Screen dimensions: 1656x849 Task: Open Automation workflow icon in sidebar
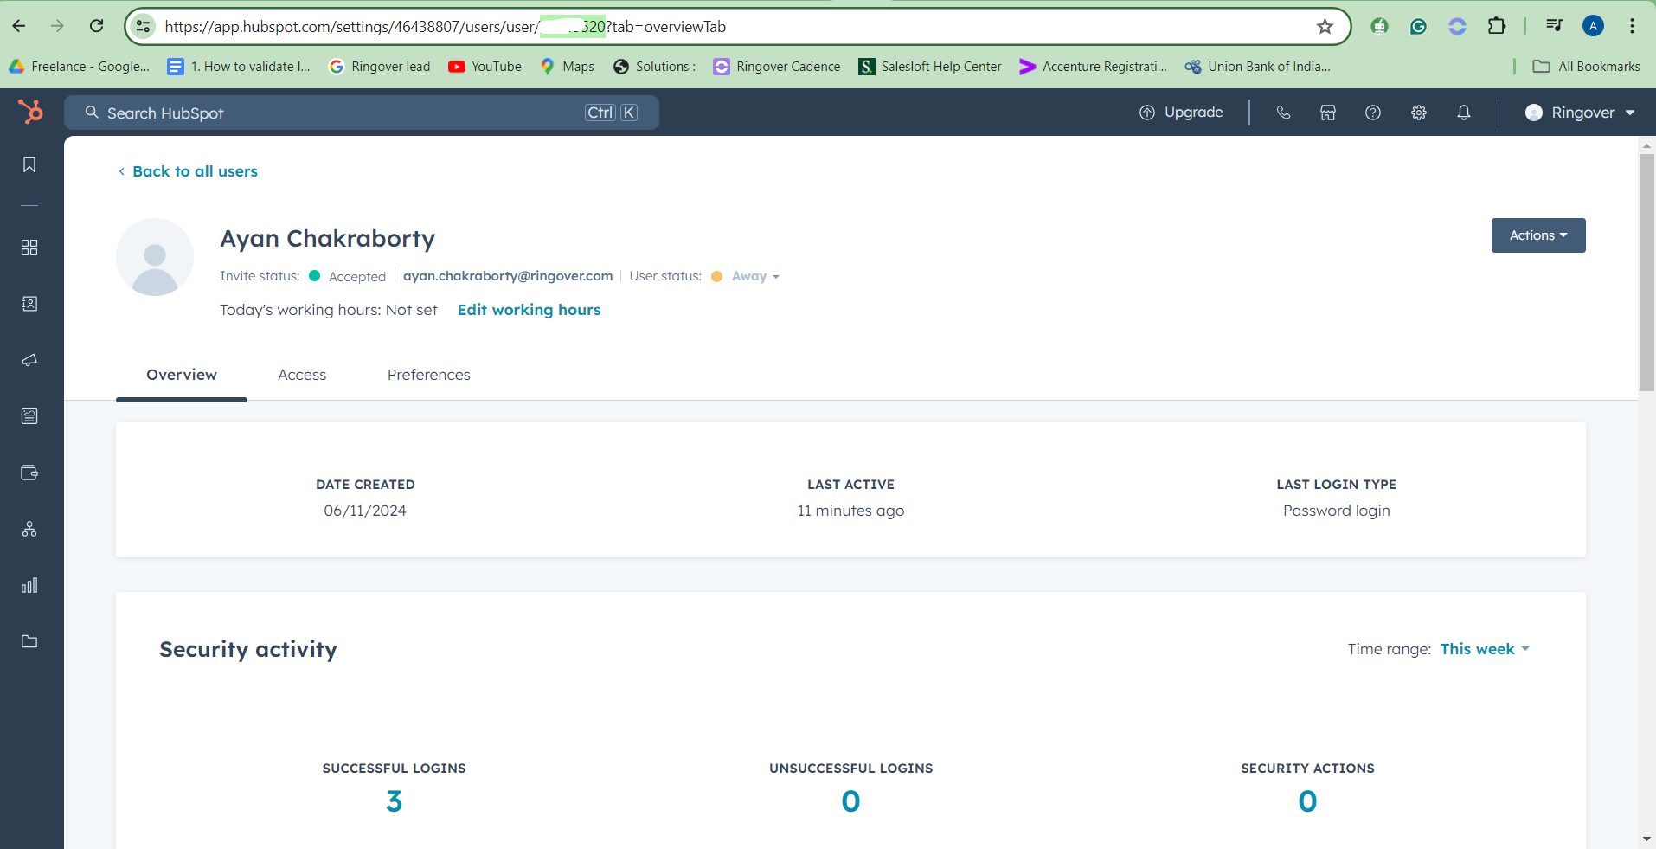(x=29, y=529)
